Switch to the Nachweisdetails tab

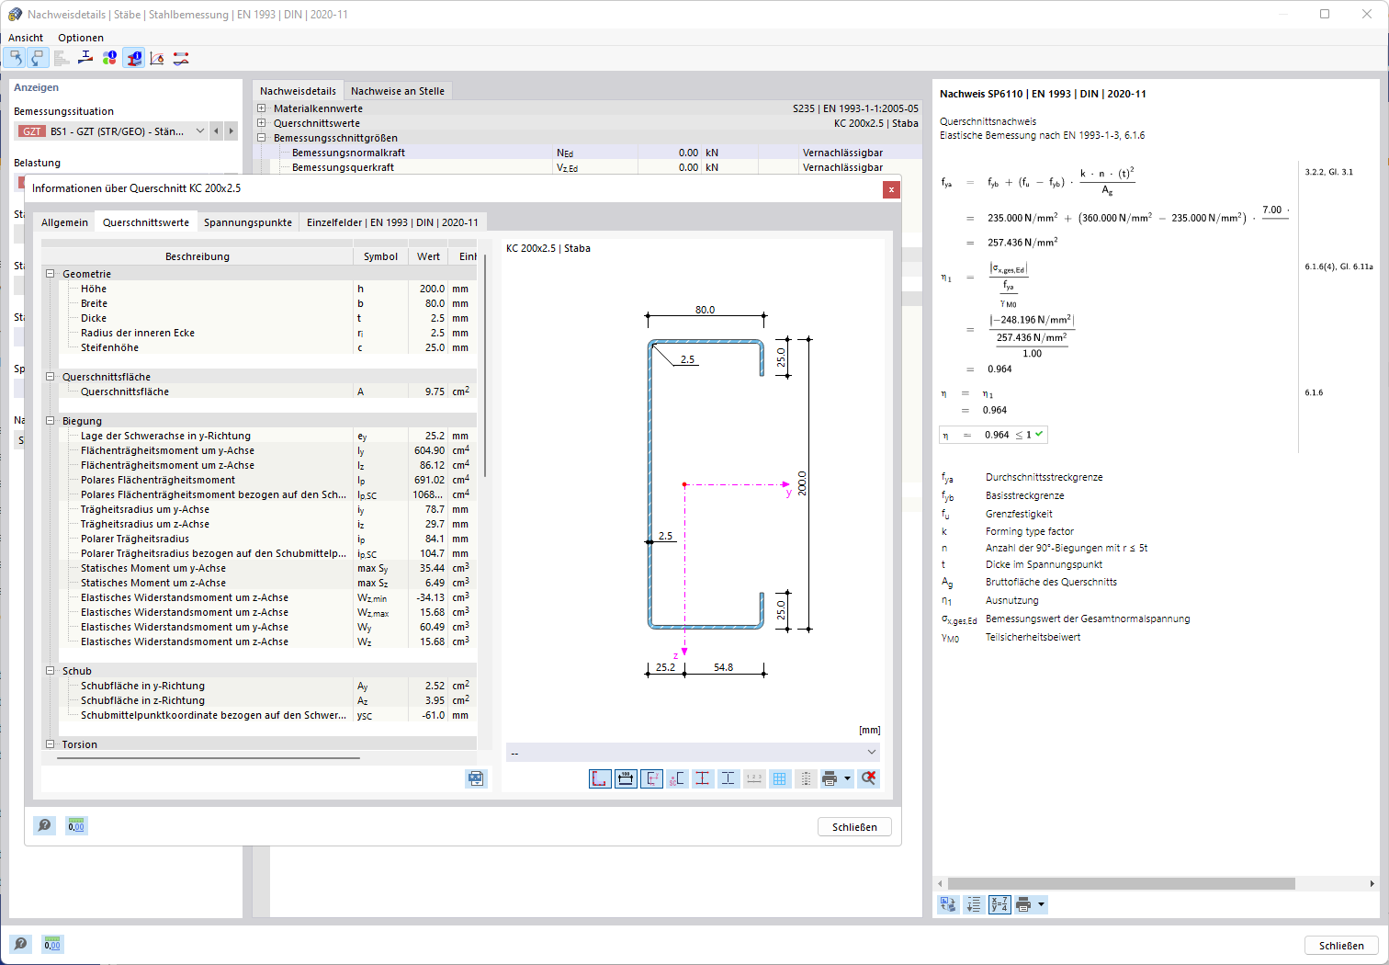pos(298,91)
